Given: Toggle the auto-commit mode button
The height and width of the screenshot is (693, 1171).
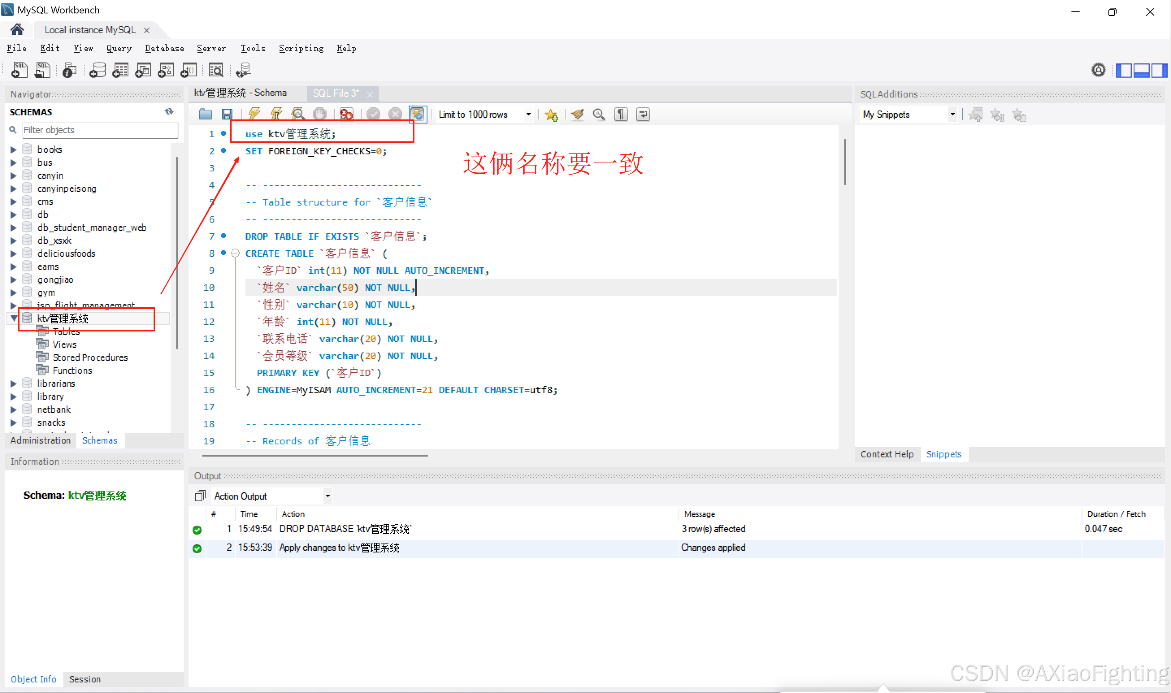Looking at the screenshot, I should coord(418,114).
